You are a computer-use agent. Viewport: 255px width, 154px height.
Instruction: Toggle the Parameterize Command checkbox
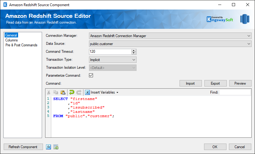(91, 75)
